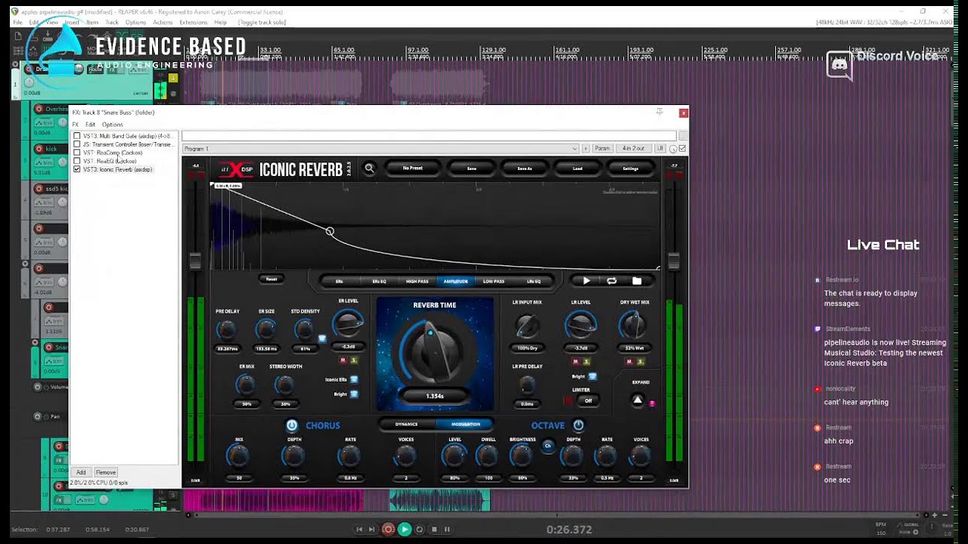Click the REAPER transport pause button

pos(447,530)
